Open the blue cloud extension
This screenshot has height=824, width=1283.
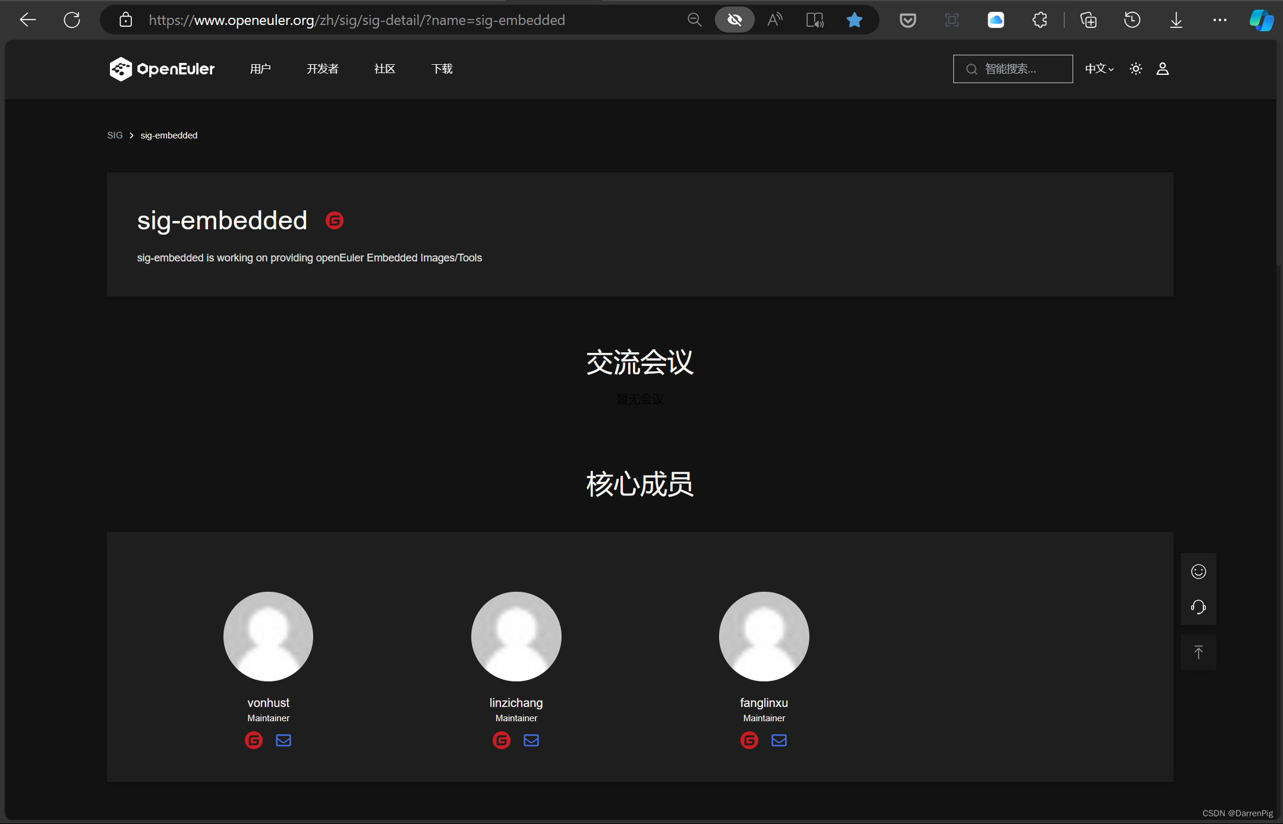click(x=995, y=20)
